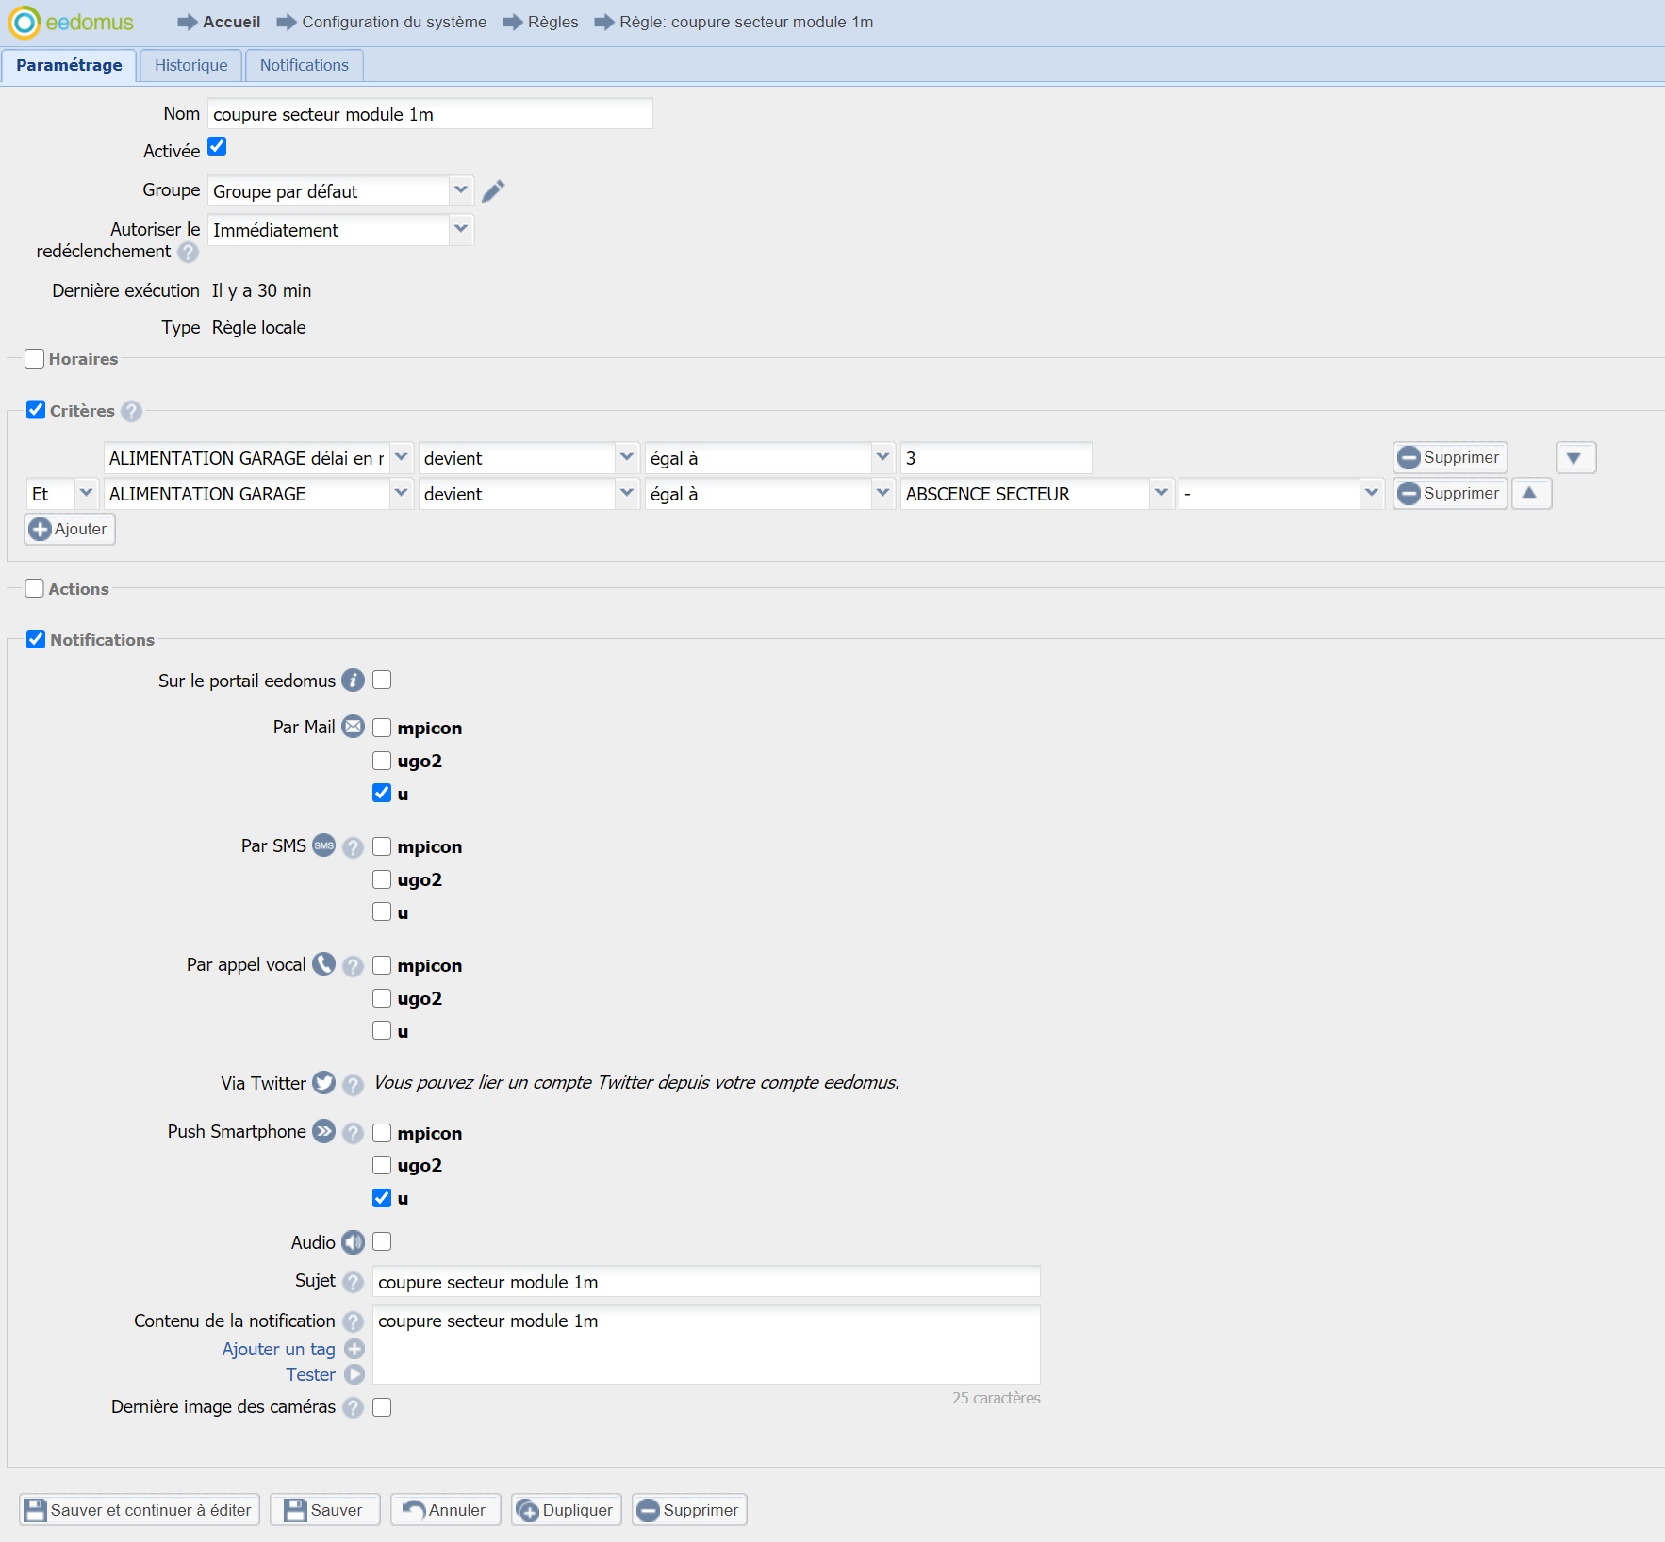Click Sauver et continuer à éditer

coord(140,1510)
